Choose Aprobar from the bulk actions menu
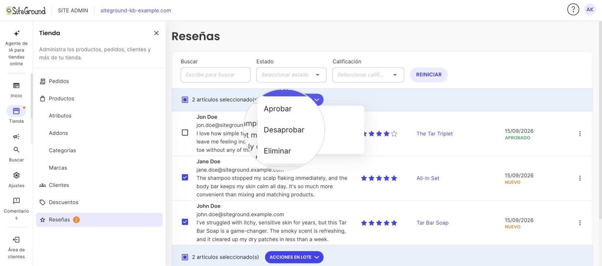602x266 pixels. coord(278,109)
